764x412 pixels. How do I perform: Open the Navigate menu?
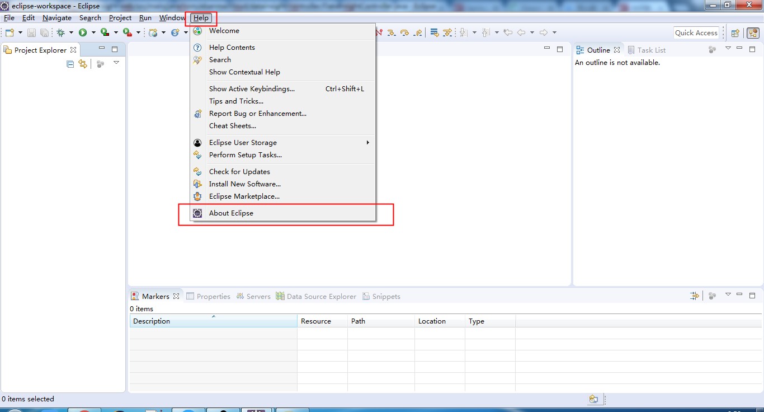[x=57, y=17]
